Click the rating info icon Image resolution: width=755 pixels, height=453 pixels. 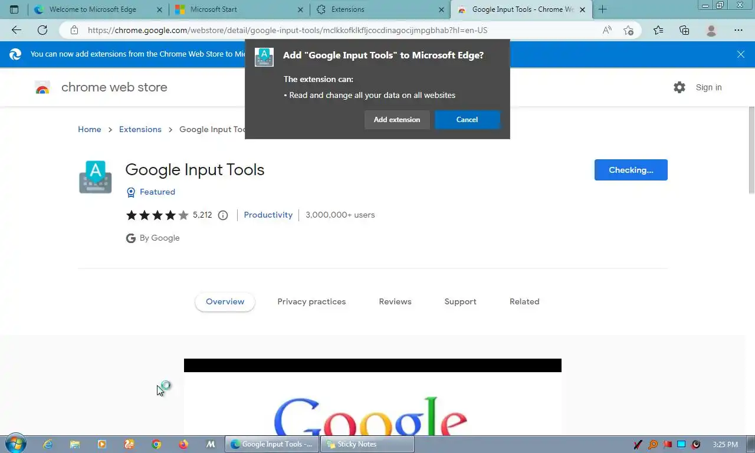click(x=223, y=215)
